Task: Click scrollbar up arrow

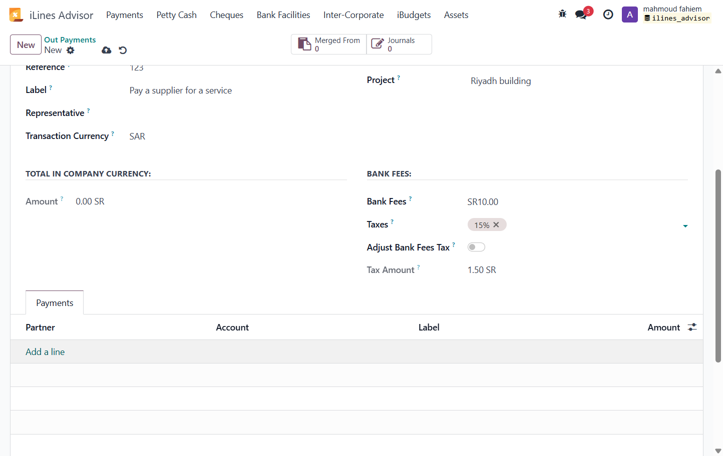Action: click(x=718, y=71)
